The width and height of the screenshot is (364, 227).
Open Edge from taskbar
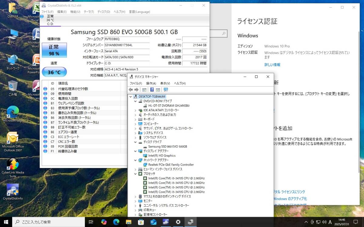(x=116, y=222)
